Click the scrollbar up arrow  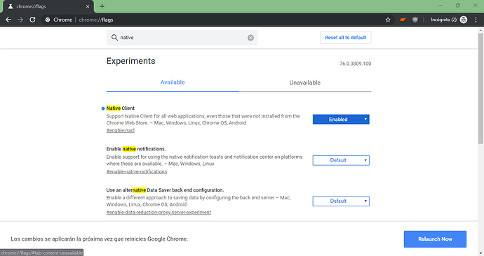[480, 30]
